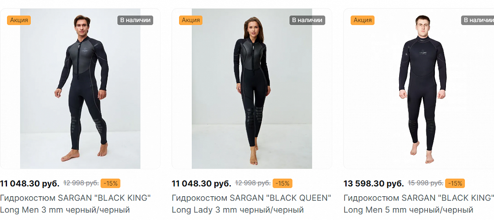Open Гидрокостюм SARGAN Black King 5 mm link
The height and width of the screenshot is (220, 494).
pyautogui.click(x=419, y=204)
